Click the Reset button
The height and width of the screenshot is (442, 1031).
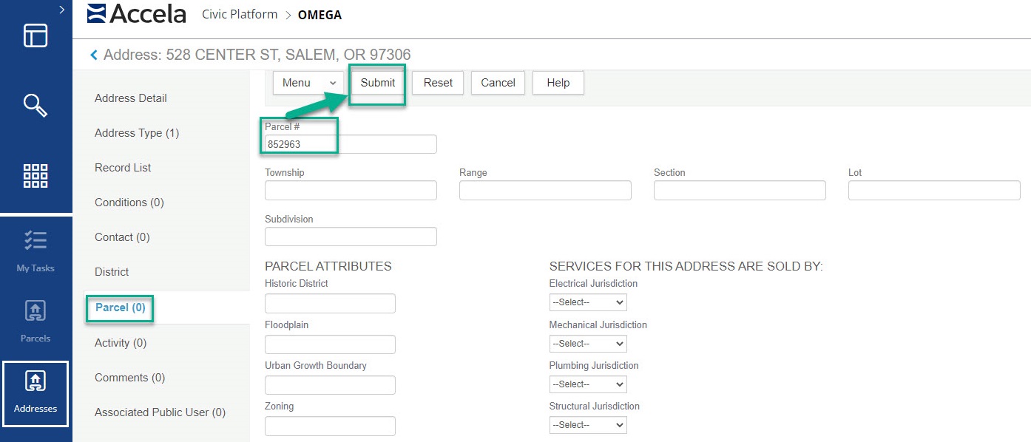(438, 83)
